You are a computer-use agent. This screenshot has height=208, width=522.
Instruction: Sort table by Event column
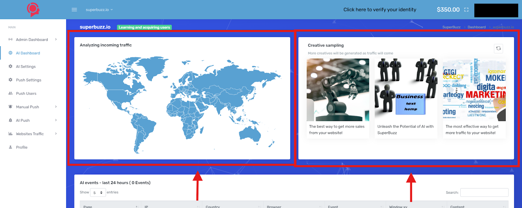tap(355, 205)
